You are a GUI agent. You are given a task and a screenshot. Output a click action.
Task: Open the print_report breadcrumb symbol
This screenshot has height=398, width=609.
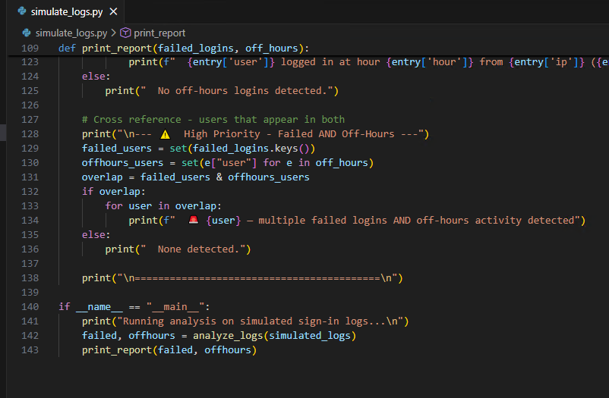click(x=159, y=33)
